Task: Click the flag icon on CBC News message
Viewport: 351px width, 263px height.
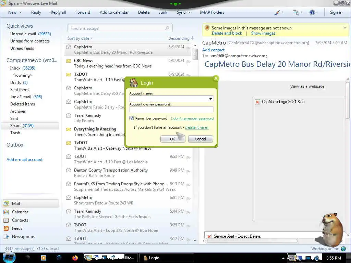Action: [188, 62]
